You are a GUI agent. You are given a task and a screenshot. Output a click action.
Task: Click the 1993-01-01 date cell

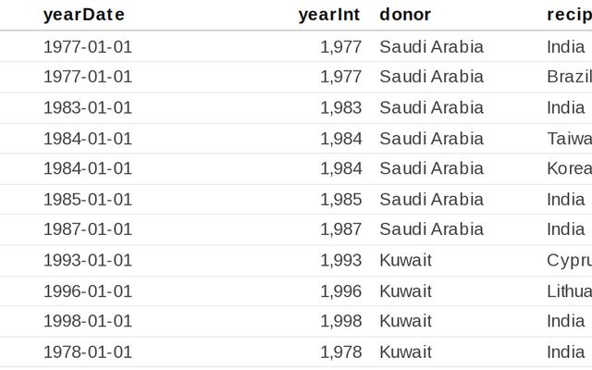(x=88, y=260)
